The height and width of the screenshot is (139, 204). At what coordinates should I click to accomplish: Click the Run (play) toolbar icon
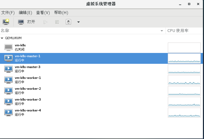(x=45, y=22)
